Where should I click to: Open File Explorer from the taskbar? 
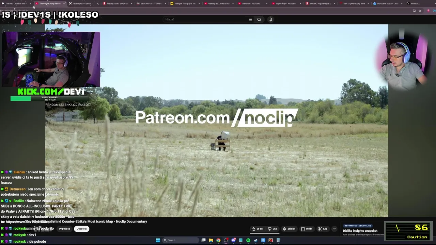point(211,240)
